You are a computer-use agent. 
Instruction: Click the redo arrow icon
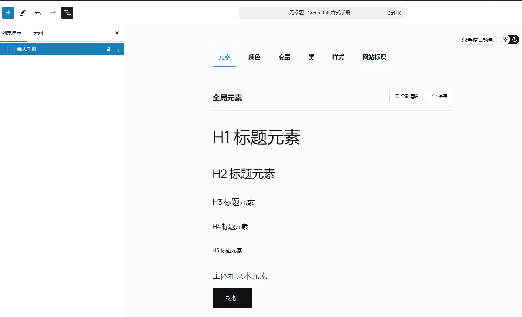coord(52,12)
